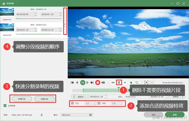Click the Segment[2] progress bar
Screen dimensions: 189x121
(39, 34)
